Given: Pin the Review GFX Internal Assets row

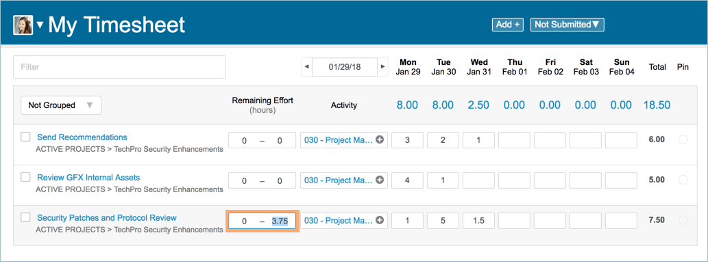Looking at the screenshot, I should pos(683,180).
